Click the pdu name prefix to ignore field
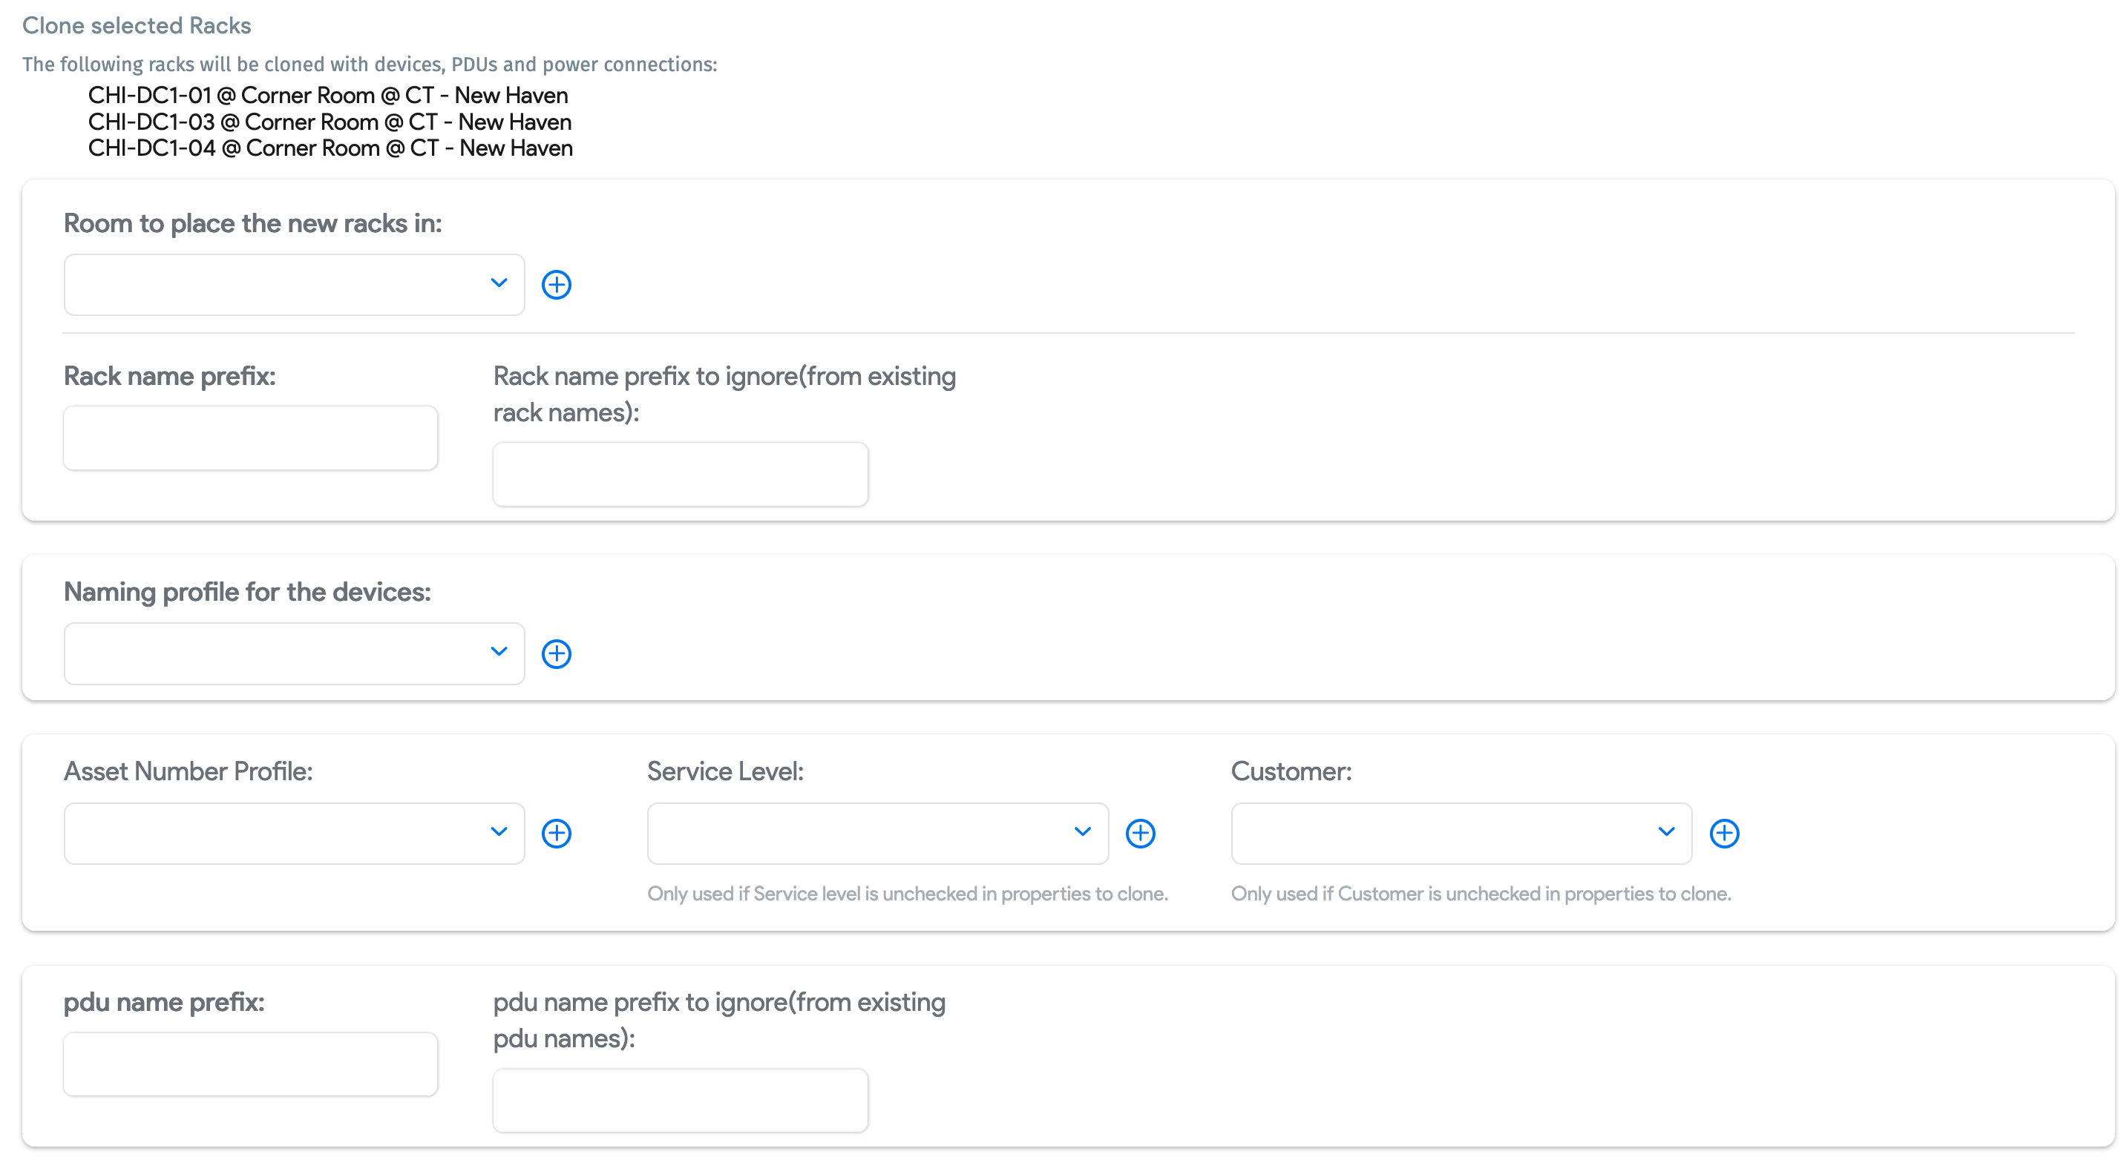 click(x=680, y=1100)
